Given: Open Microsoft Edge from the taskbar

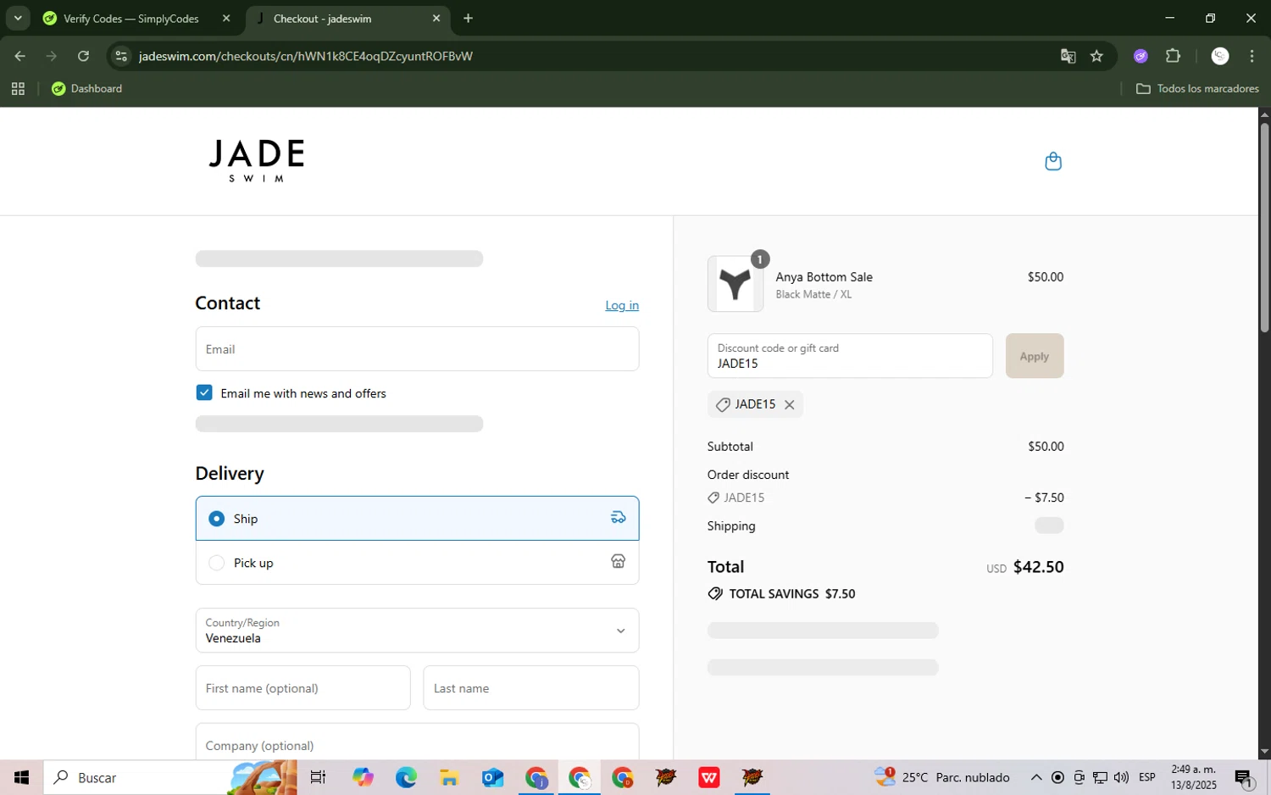Looking at the screenshot, I should pyautogui.click(x=406, y=777).
